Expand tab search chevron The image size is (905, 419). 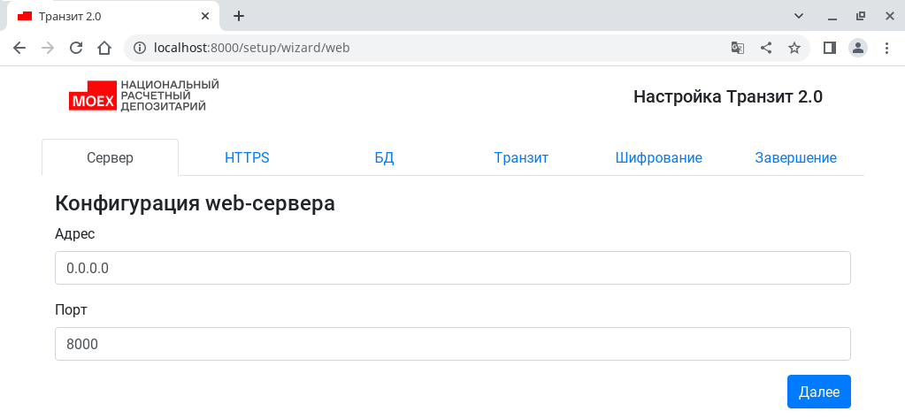[x=799, y=16]
